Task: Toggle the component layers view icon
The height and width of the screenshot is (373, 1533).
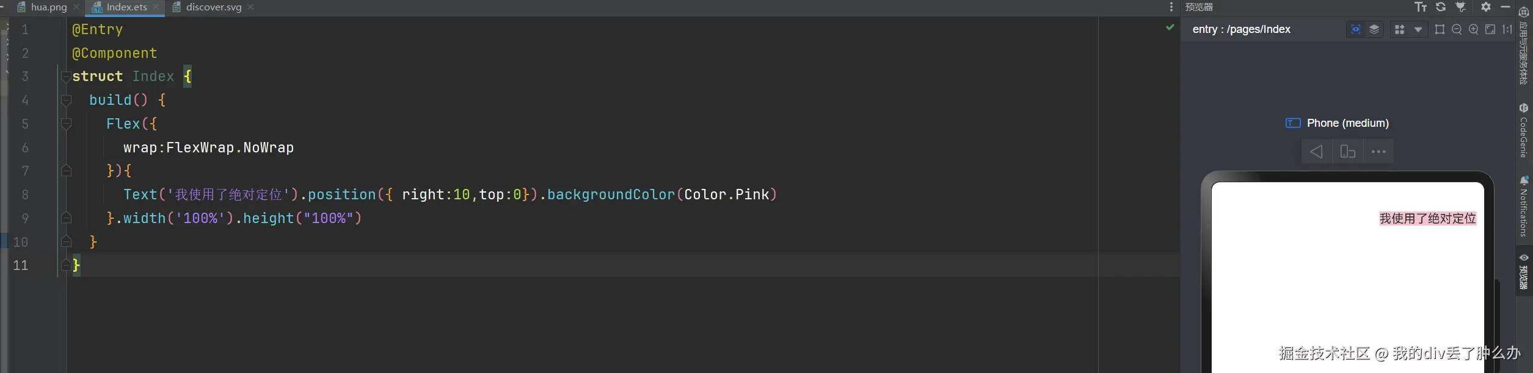Action: [x=1374, y=29]
